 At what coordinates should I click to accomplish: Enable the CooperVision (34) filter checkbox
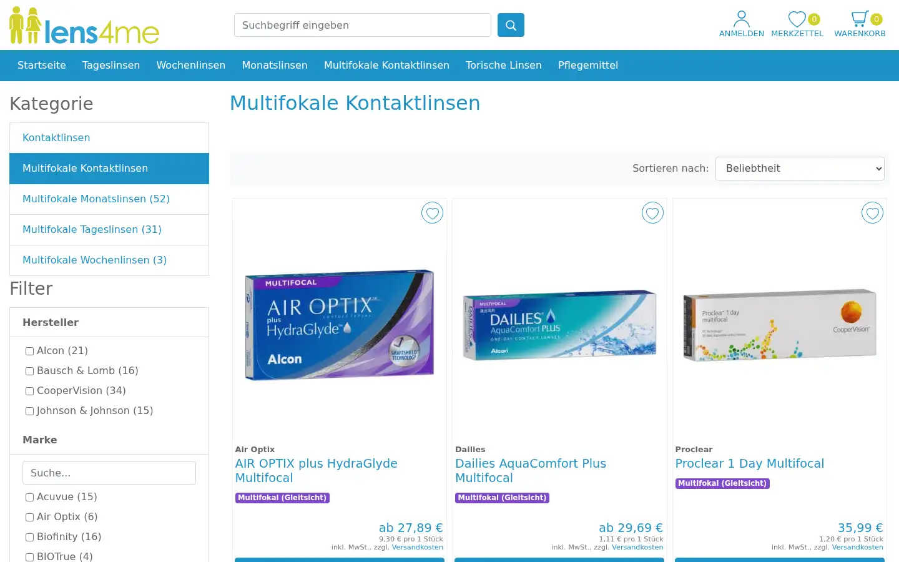click(x=29, y=391)
